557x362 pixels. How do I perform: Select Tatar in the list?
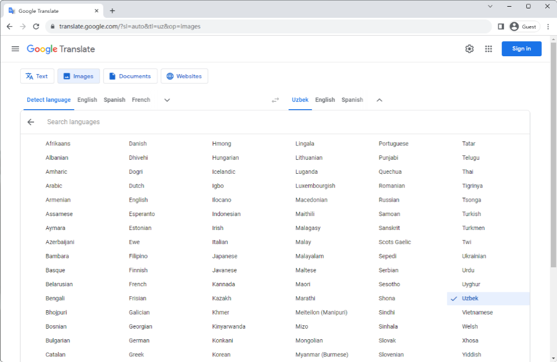pos(468,144)
